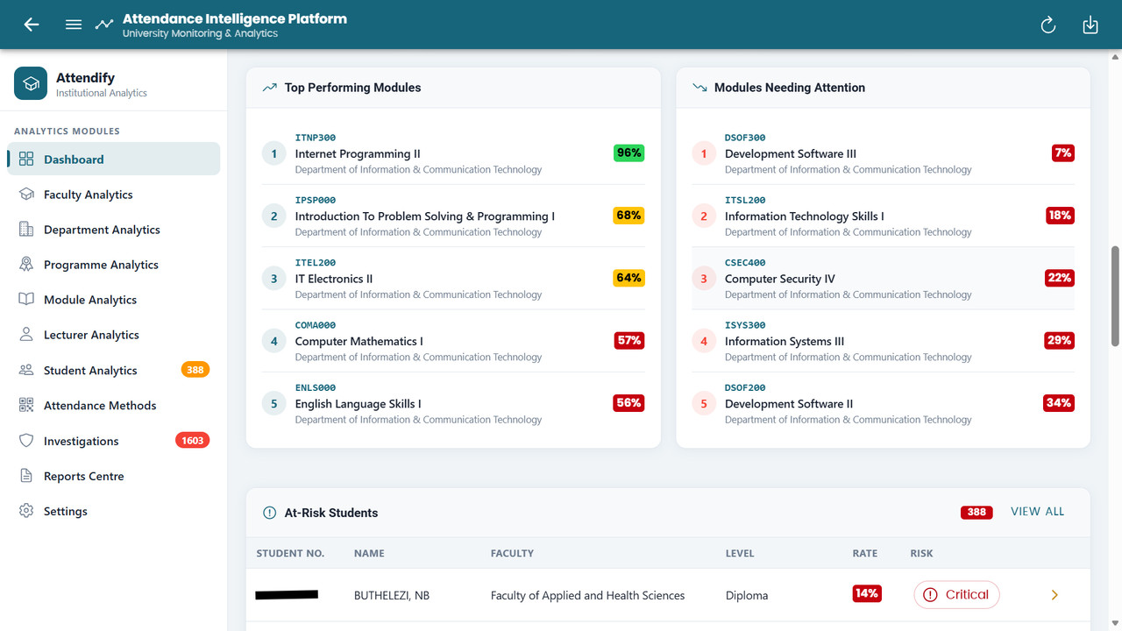Click the 96% attendance badge
The image size is (1122, 631).
point(629,152)
